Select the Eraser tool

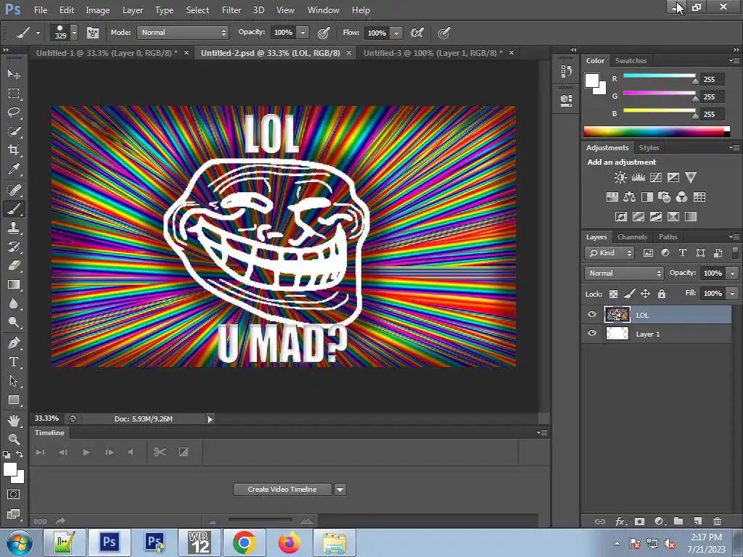(x=14, y=265)
